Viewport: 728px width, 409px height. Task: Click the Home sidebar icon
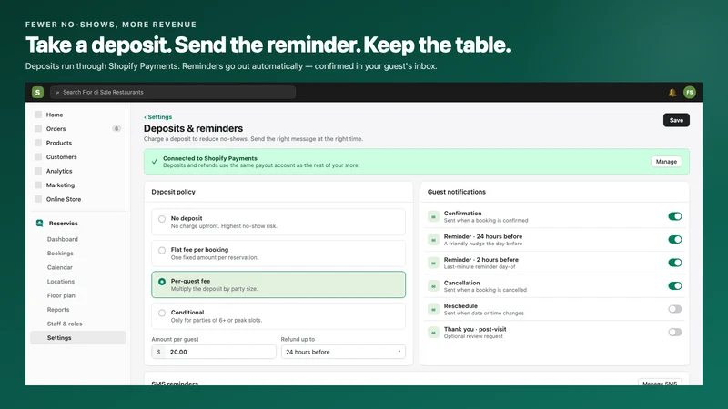(x=38, y=115)
